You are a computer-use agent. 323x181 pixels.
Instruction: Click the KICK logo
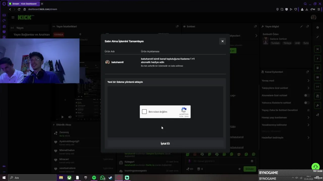pos(26,17)
